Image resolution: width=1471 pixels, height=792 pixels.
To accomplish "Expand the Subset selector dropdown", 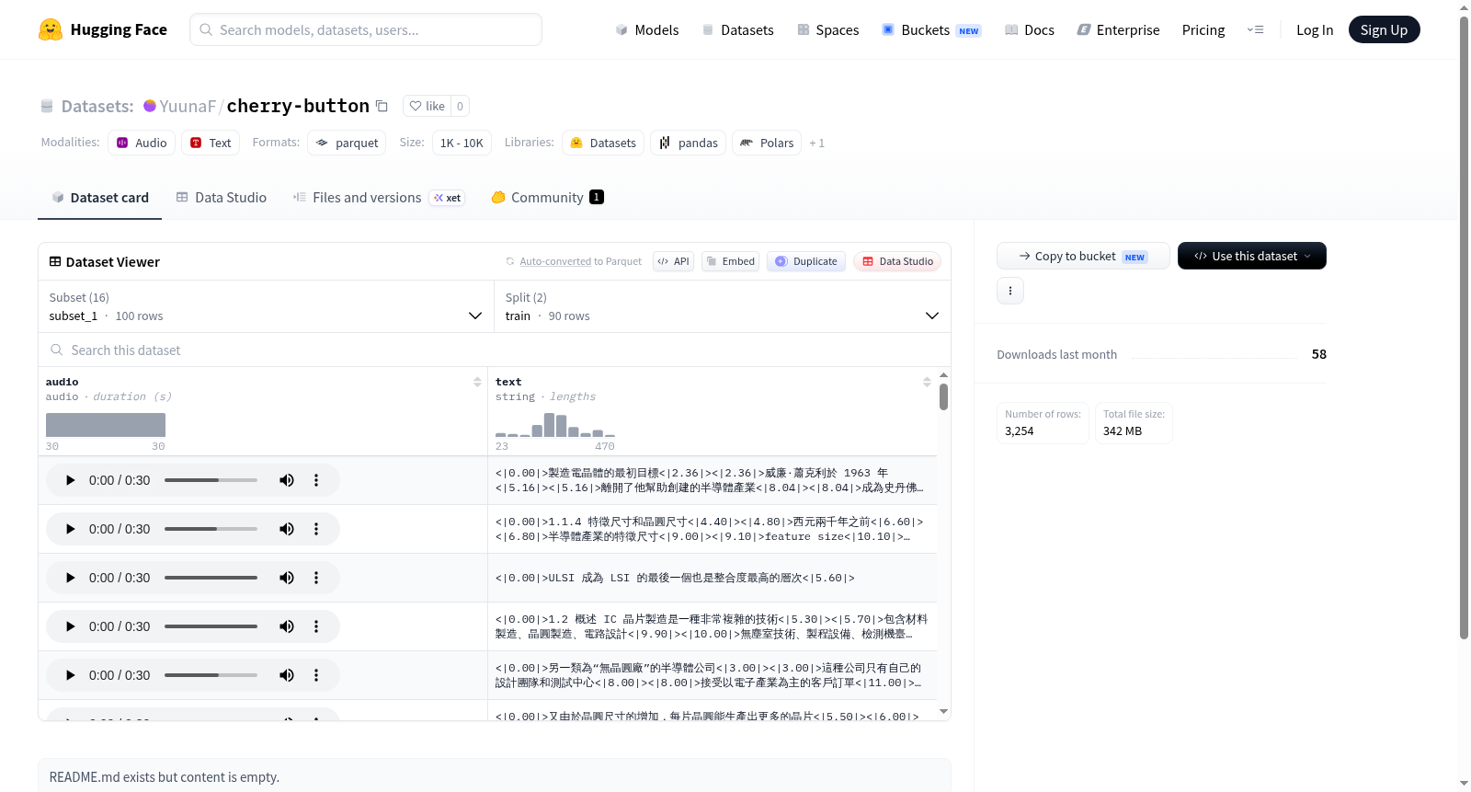I will (x=265, y=306).
